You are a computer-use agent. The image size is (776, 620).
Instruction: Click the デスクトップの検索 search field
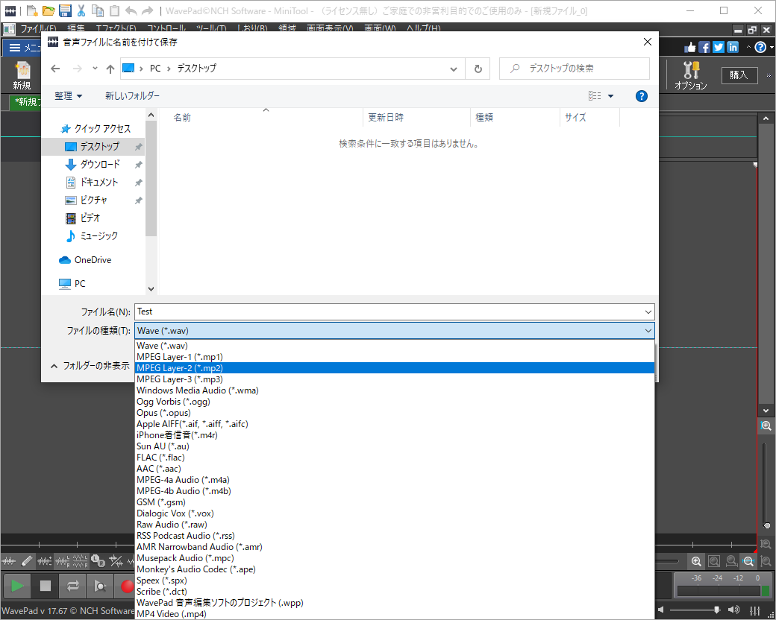coord(574,69)
